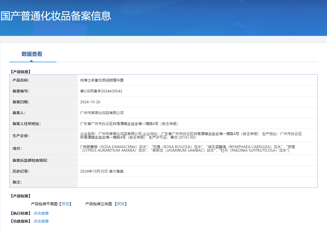Click the 【产品包装】 section heading
The image size is (327, 234).
click(x=20, y=196)
